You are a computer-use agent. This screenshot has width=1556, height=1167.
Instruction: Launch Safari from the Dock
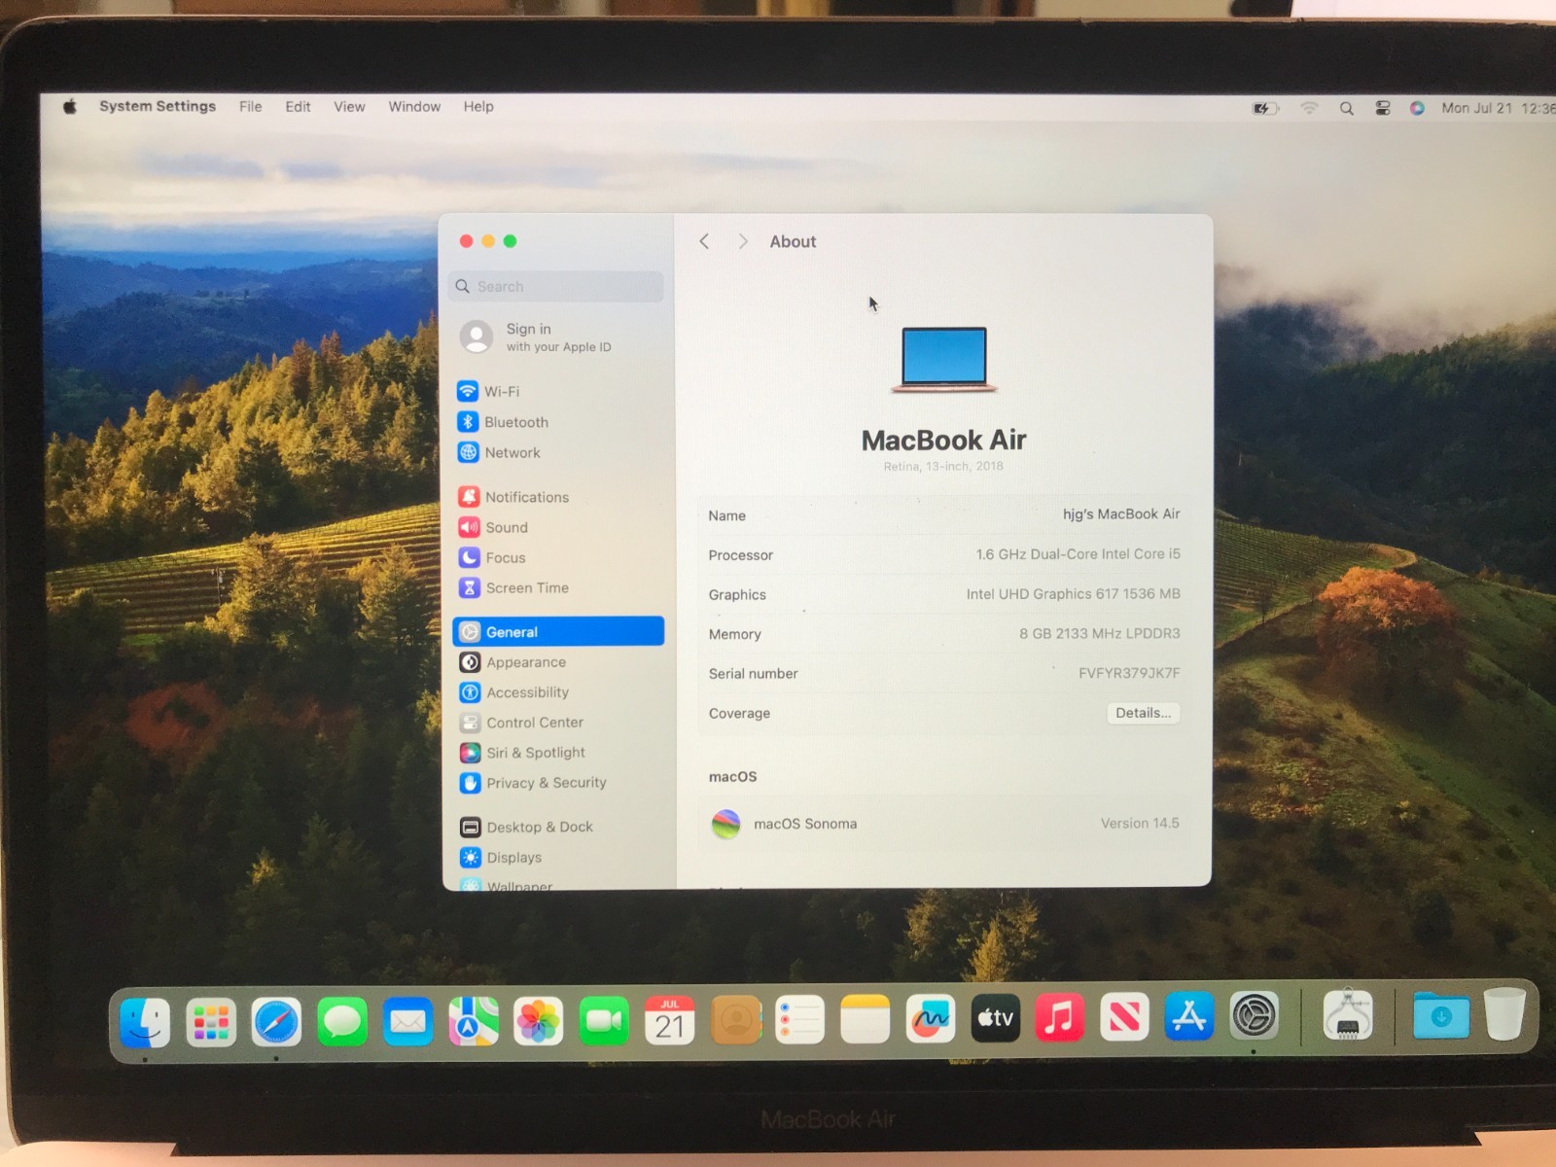click(276, 1019)
